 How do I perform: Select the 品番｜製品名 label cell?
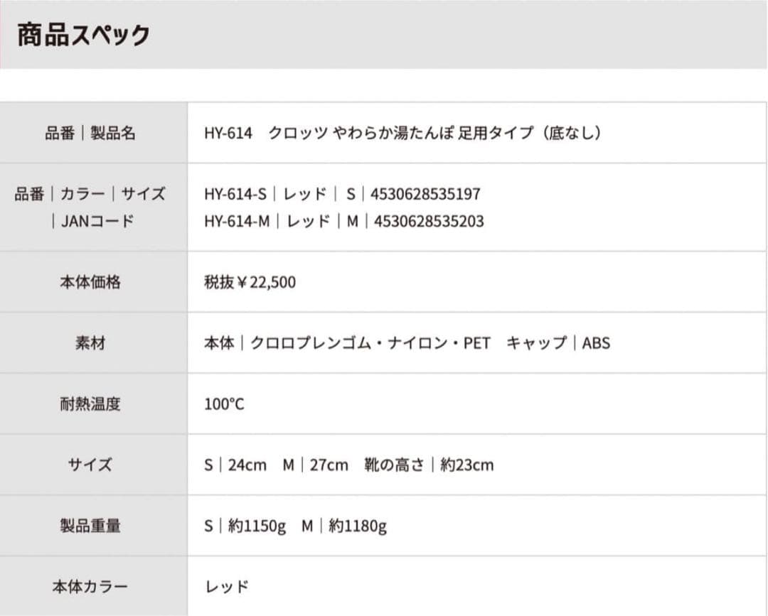pos(94,133)
